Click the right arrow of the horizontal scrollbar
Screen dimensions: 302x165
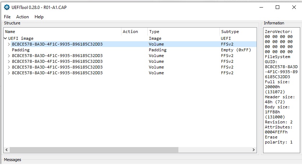(x=254, y=150)
